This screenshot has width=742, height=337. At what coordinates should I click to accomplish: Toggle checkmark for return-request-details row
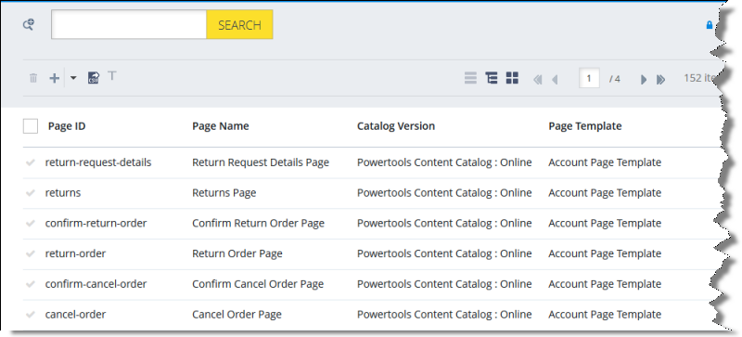(x=31, y=162)
